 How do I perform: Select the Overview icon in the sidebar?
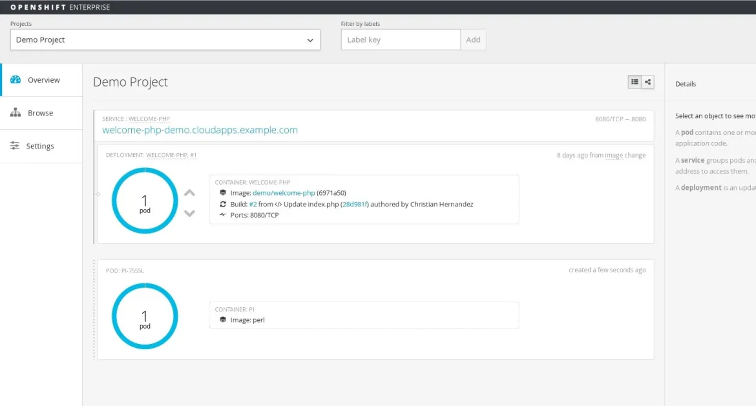(x=15, y=79)
